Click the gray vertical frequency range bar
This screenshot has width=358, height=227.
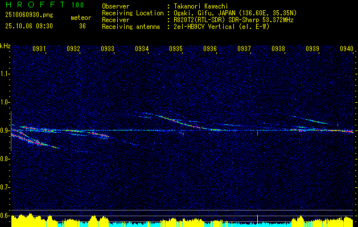pos(11,131)
